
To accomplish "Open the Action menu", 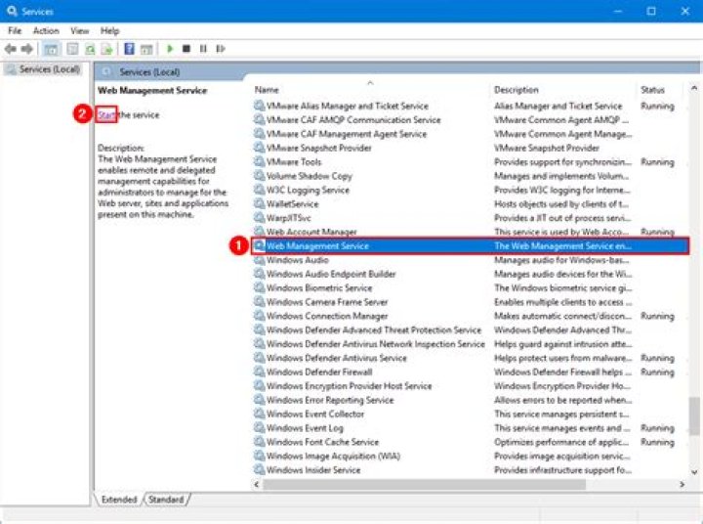I will (x=46, y=30).
